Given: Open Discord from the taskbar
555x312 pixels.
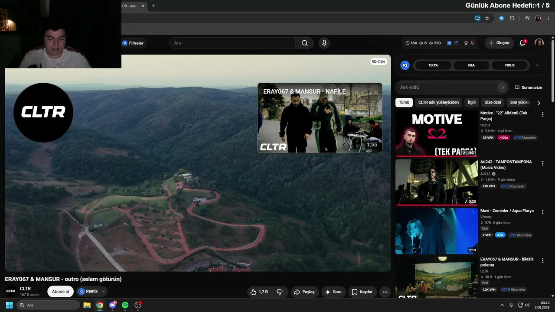Looking at the screenshot, I should click(x=113, y=305).
